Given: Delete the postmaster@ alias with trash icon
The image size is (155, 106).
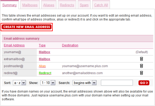Looking at the screenshot, I should [x=141, y=66].
